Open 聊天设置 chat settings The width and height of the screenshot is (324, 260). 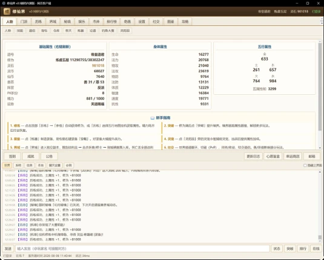55,165
